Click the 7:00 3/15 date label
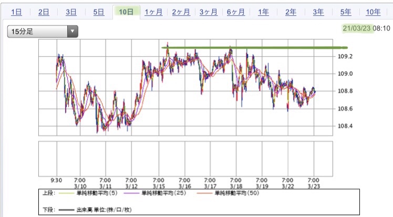The height and width of the screenshot is (217, 393). (159, 183)
